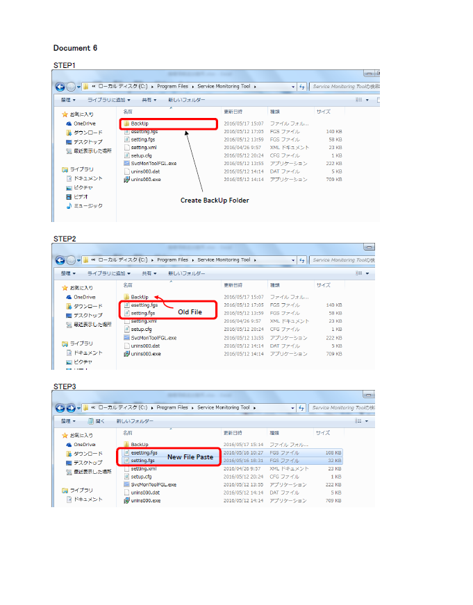
Task: Sort by 種類 column header in STEP1
Action: [275, 112]
